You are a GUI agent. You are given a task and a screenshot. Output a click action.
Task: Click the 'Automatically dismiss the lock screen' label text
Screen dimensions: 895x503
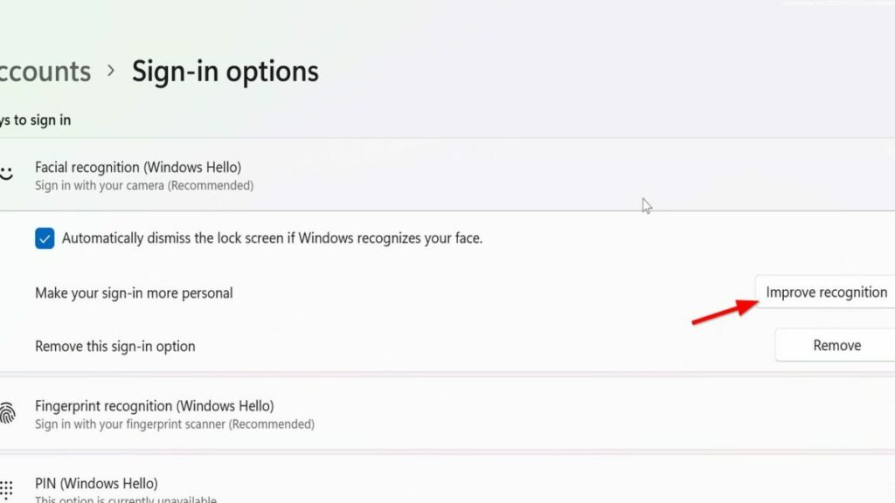coord(273,238)
